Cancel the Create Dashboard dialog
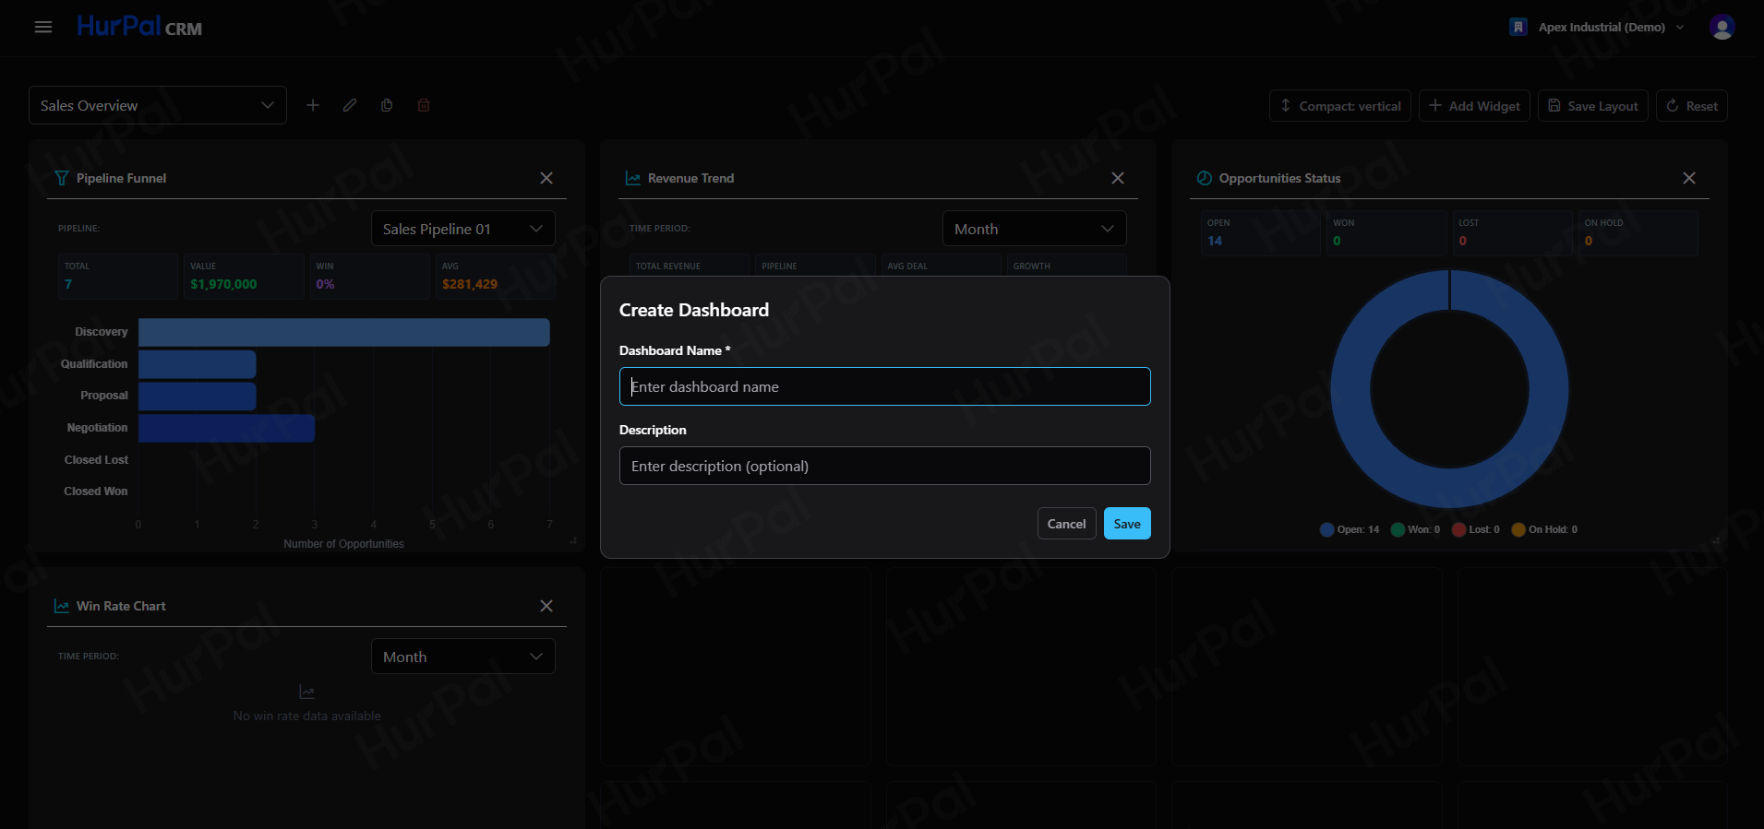 click(1067, 524)
